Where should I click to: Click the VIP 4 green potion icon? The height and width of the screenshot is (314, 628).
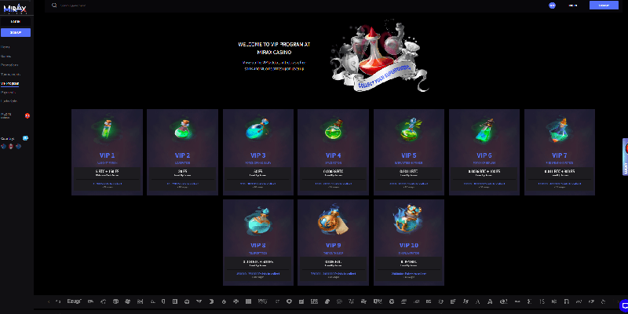tap(334, 129)
